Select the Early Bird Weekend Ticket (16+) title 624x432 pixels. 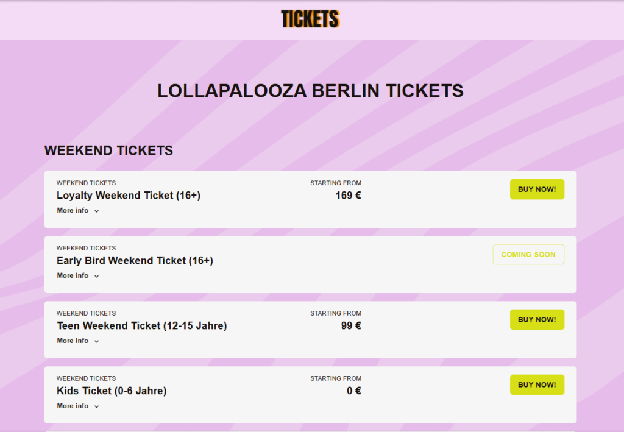point(135,261)
